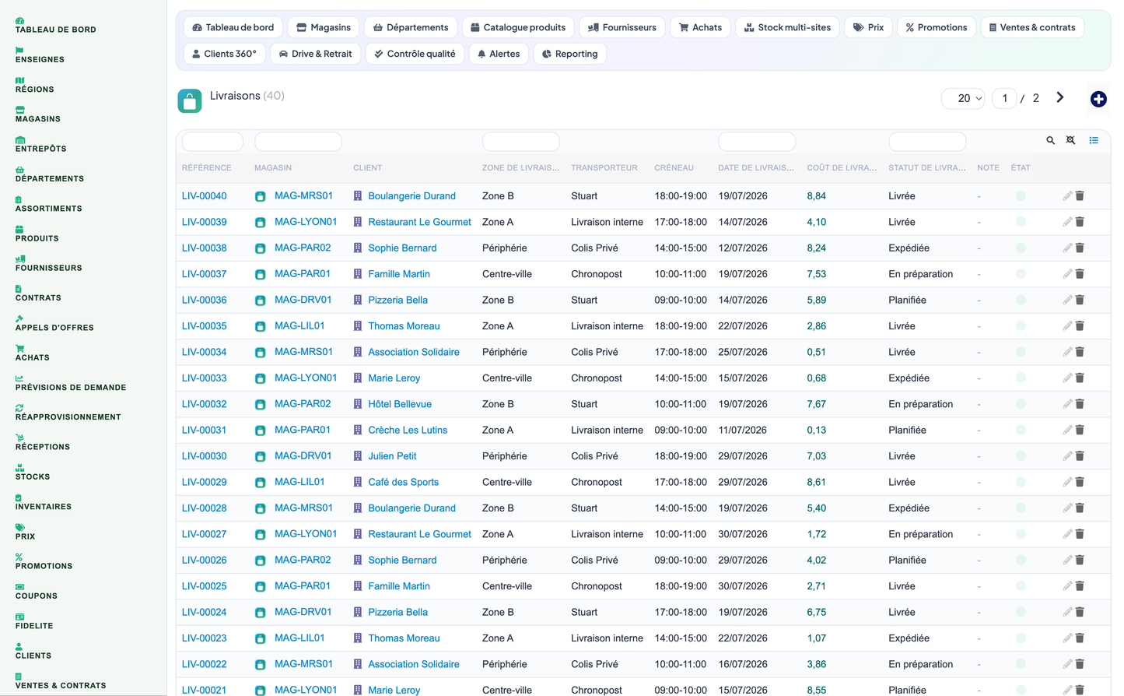1124x696 pixels.
Task: Delete livraison LIV-00035 trash icon
Action: coord(1080,326)
